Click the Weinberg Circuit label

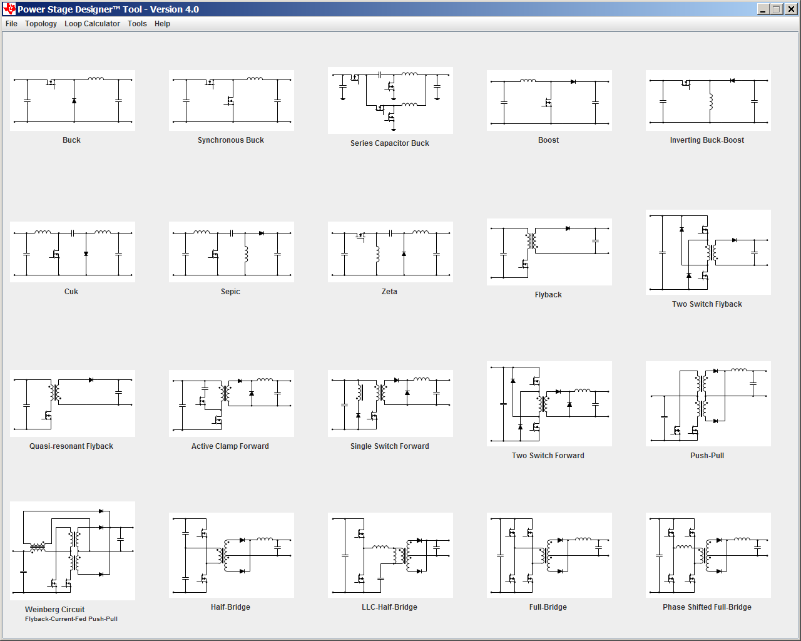54,610
